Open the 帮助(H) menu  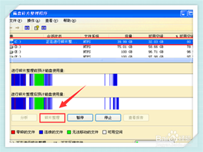(69, 21)
